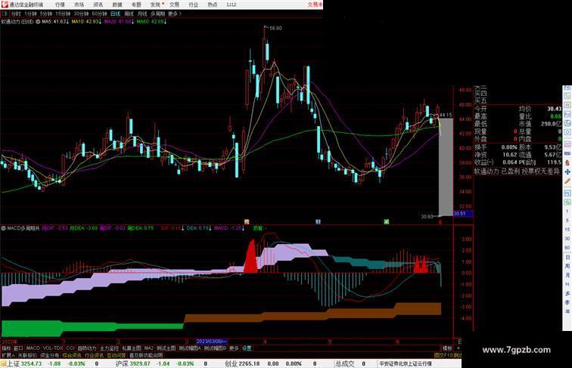Switch indicator to CCI

click(x=70, y=348)
